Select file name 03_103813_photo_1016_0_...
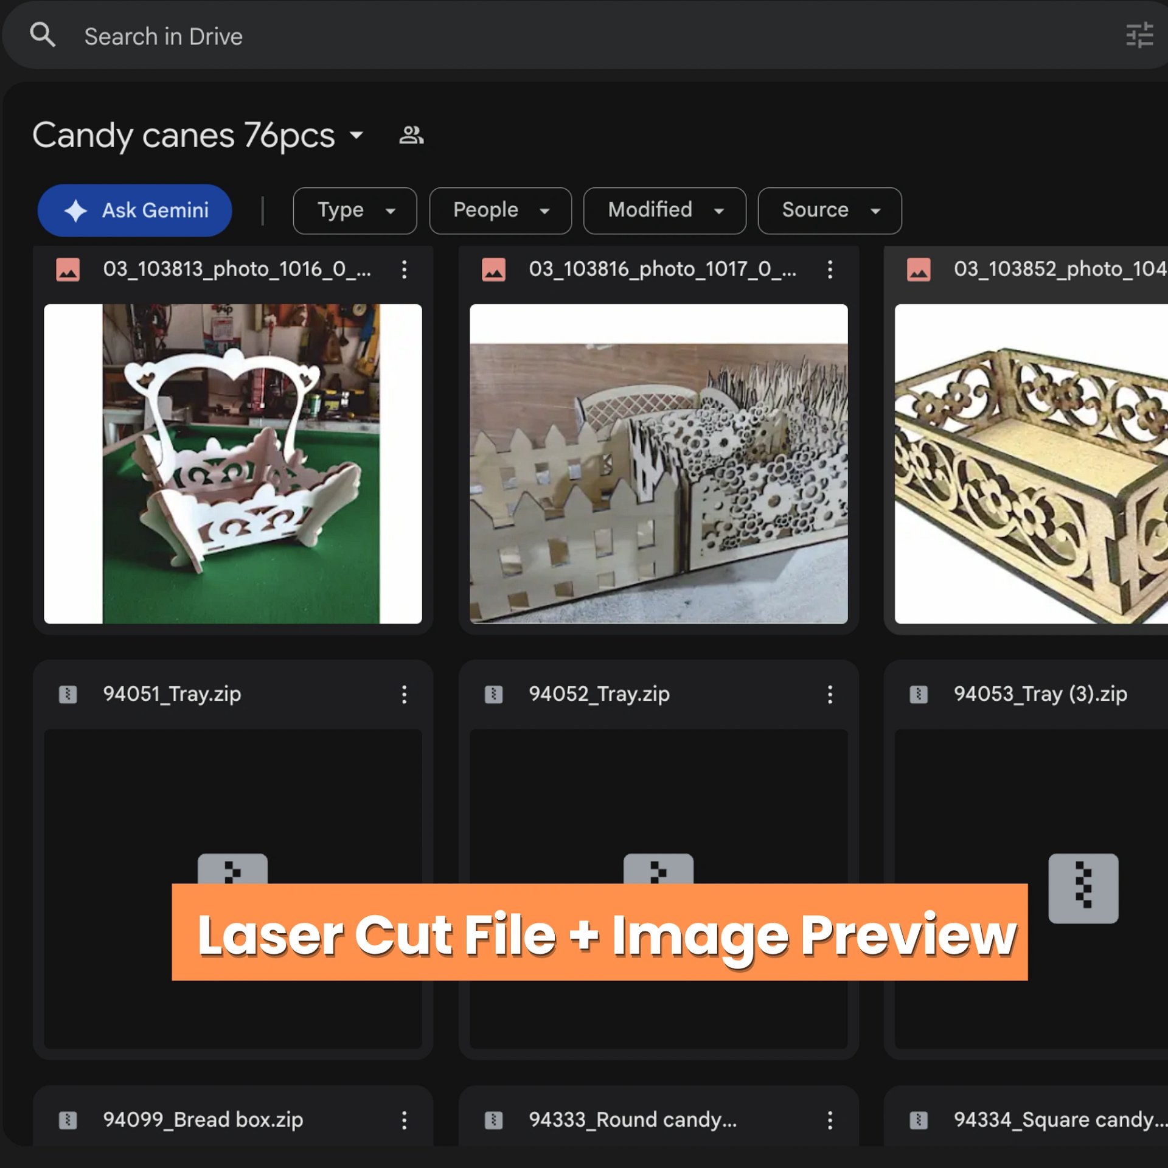 click(x=237, y=269)
